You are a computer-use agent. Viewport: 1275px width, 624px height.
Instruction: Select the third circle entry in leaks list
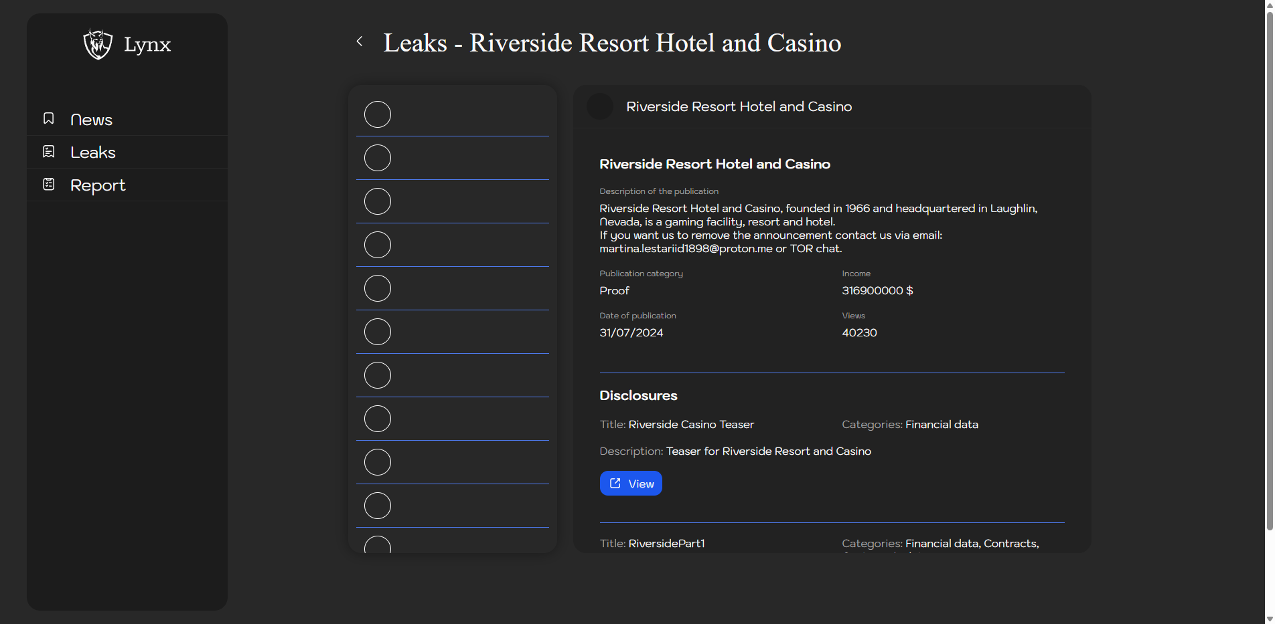[x=378, y=201]
